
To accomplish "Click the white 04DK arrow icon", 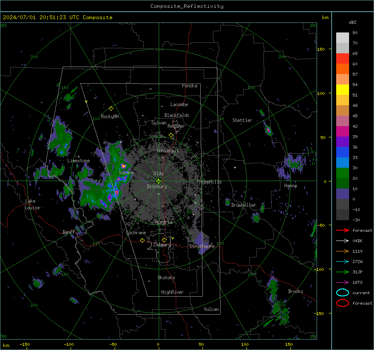I will (x=342, y=241).
